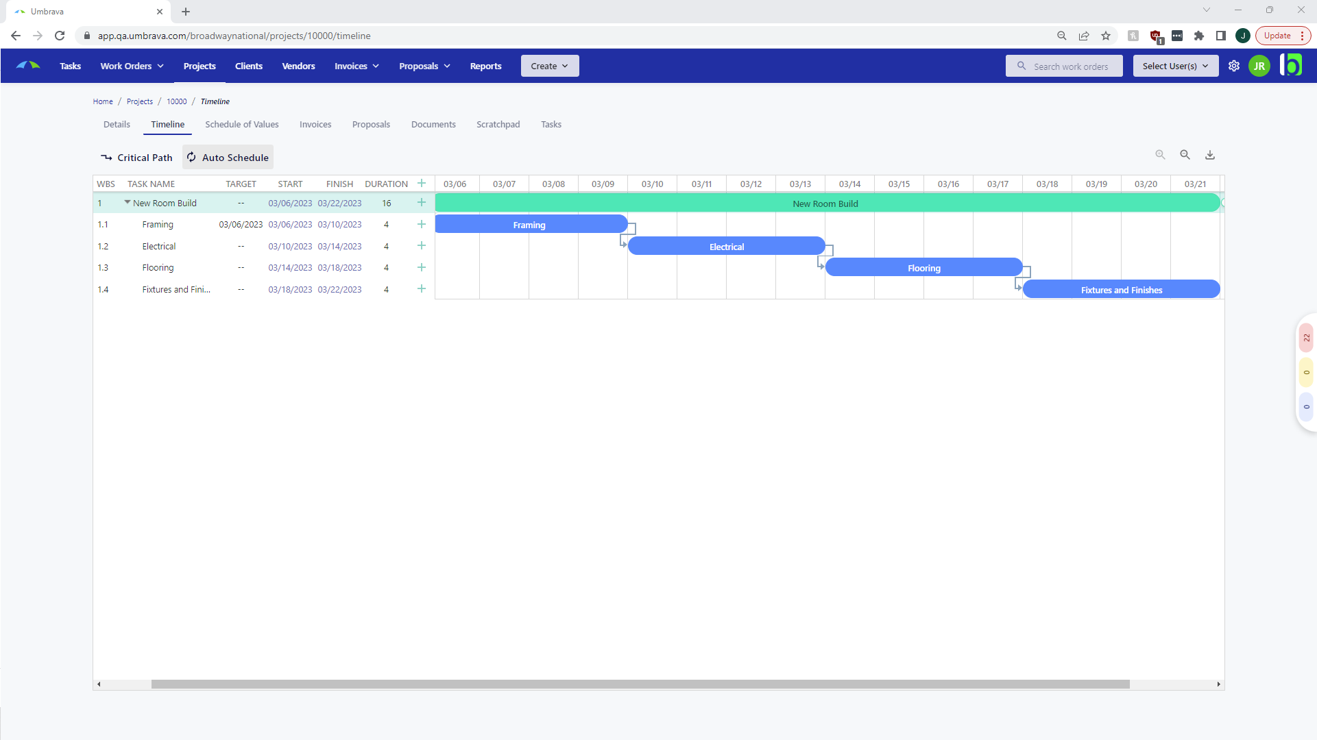Click the zoom out magnifier icon
This screenshot has height=740, width=1317.
point(1185,154)
